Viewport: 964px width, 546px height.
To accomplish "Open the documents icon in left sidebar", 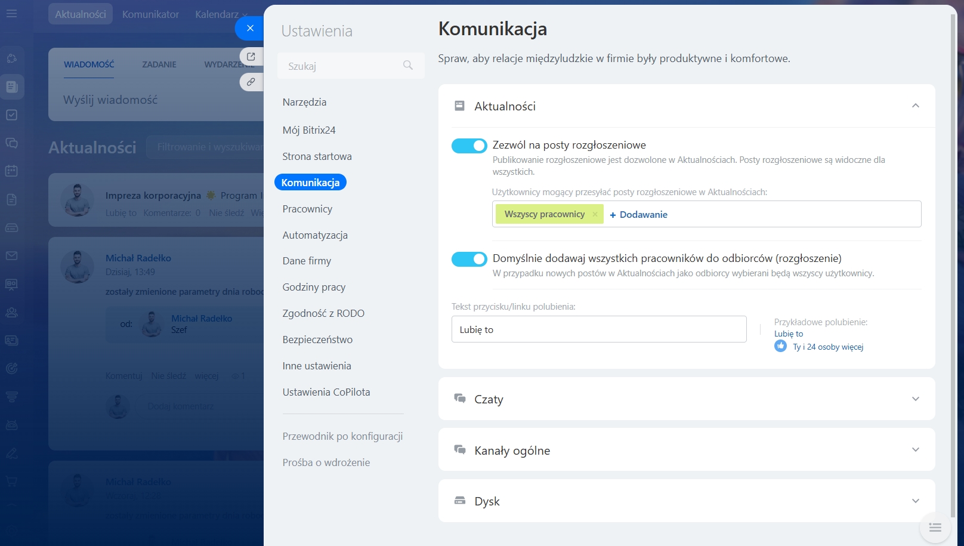I will 11,199.
